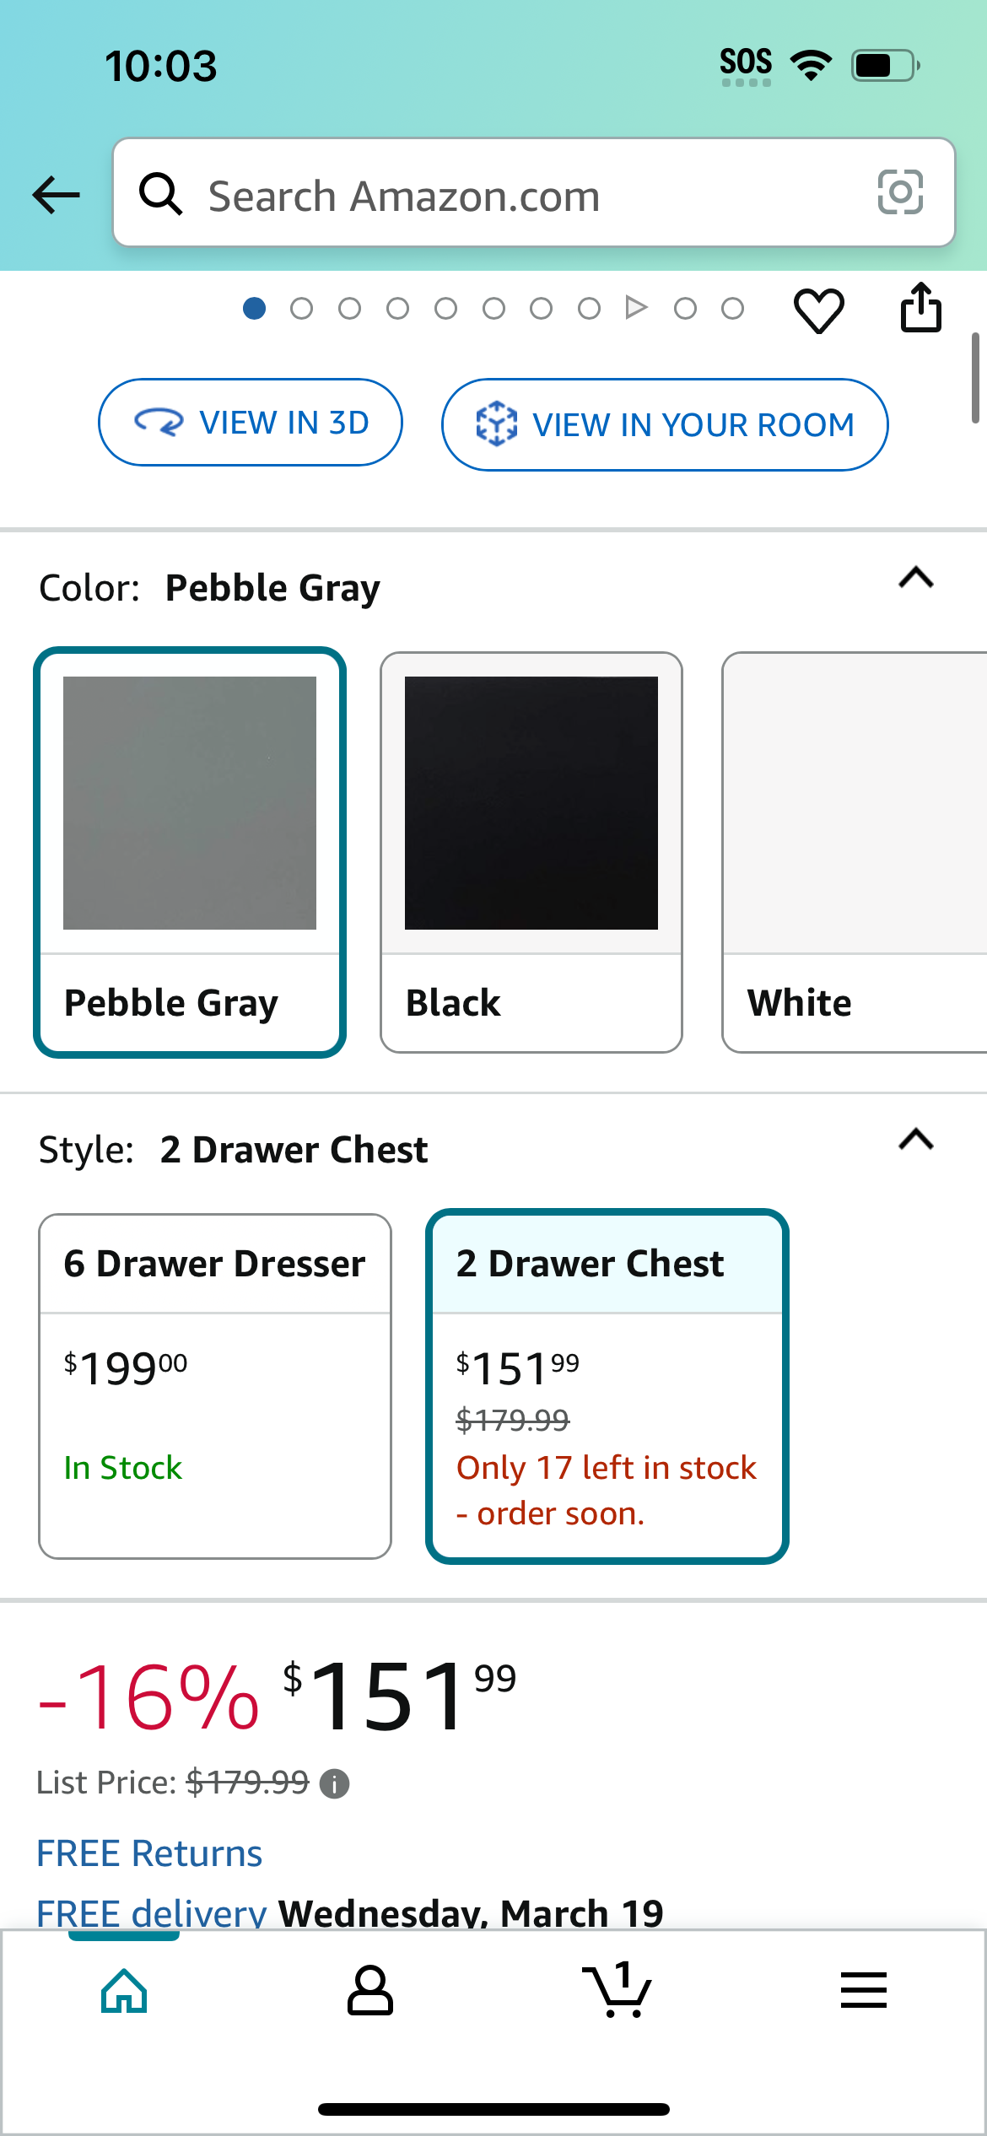Tap VIEW IN YOUR ROOM button
Viewport: 987px width, 2136px height.
tap(665, 424)
